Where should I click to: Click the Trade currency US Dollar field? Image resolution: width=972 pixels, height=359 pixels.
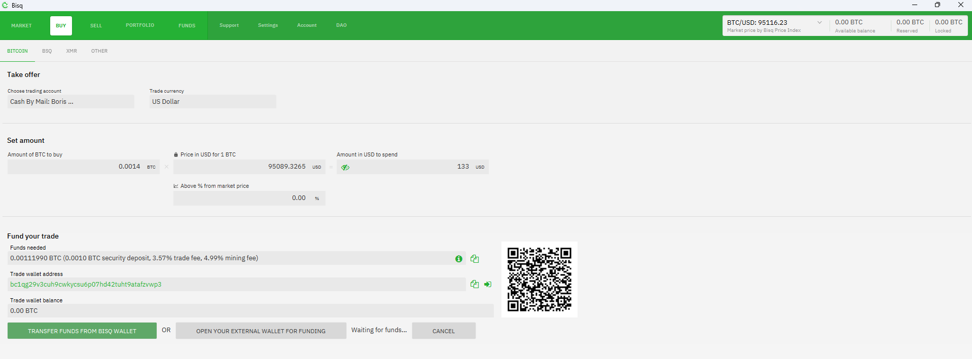pos(213,102)
